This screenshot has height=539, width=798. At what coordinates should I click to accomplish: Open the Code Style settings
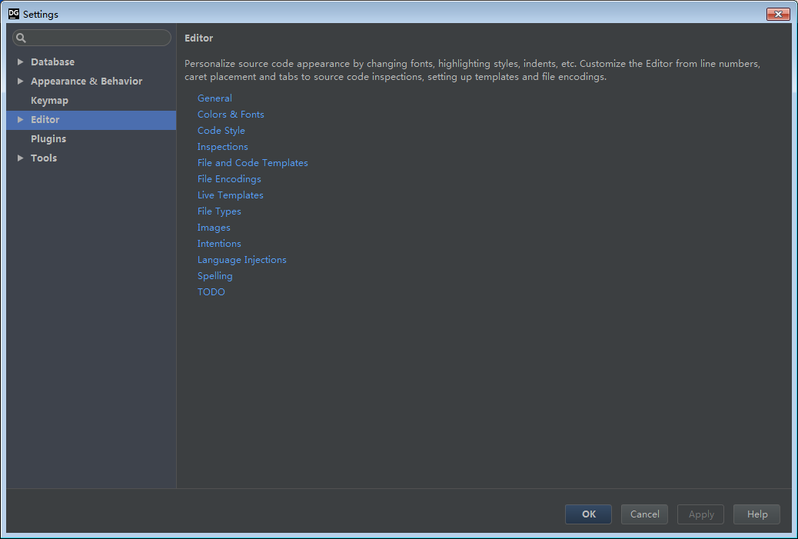(221, 130)
